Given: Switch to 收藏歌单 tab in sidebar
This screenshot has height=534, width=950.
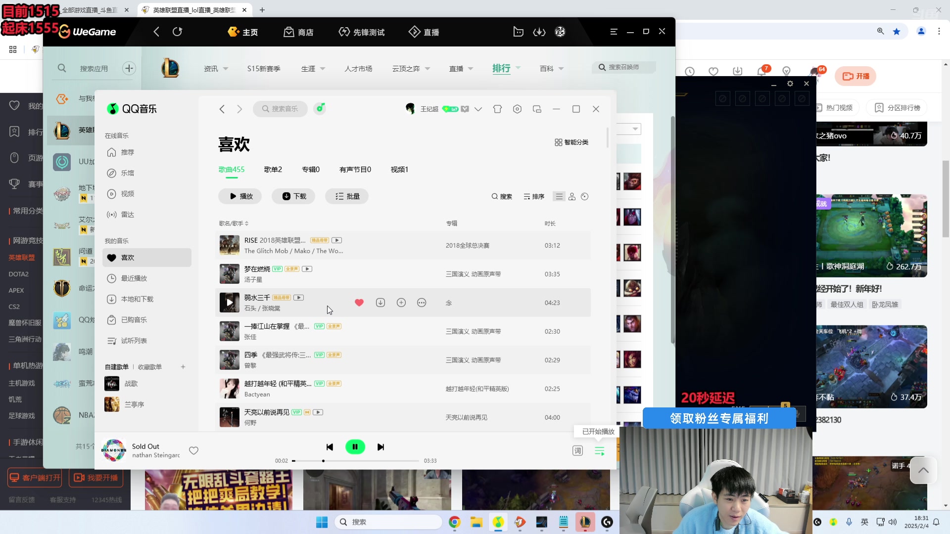Looking at the screenshot, I should (150, 367).
